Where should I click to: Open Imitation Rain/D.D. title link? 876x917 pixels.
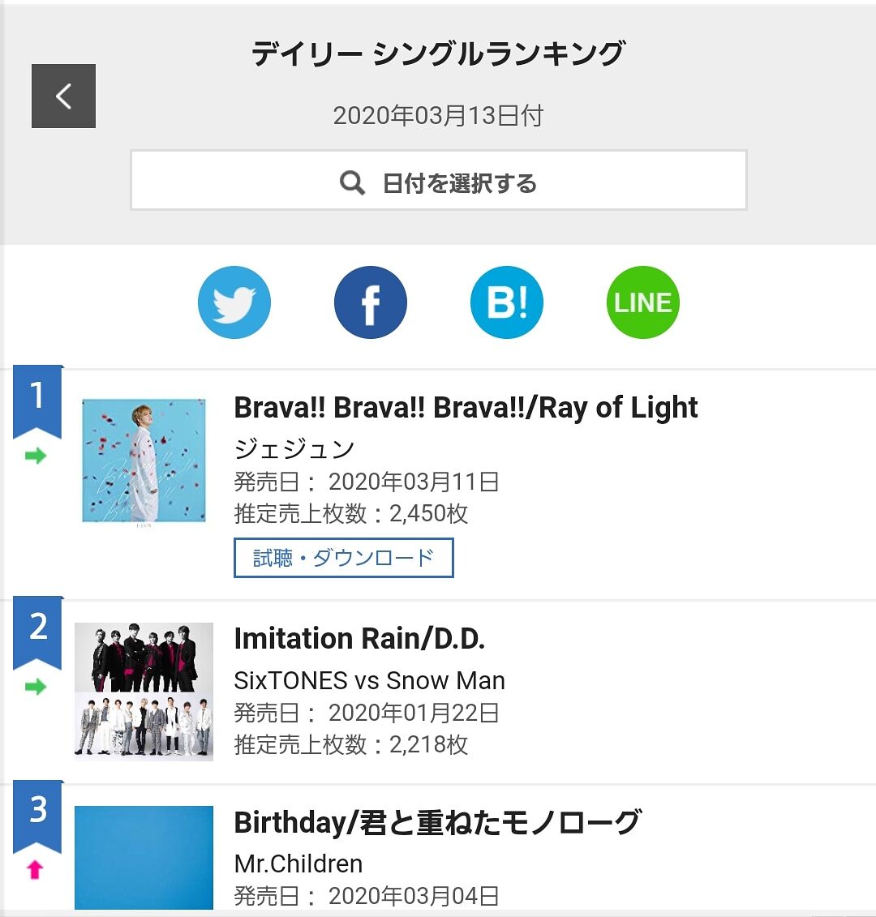coord(359,639)
